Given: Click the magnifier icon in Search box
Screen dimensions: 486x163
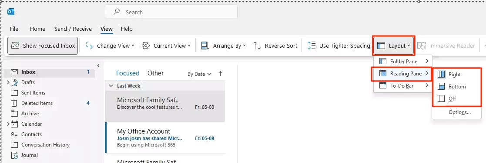Looking at the screenshot, I should click(117, 12).
